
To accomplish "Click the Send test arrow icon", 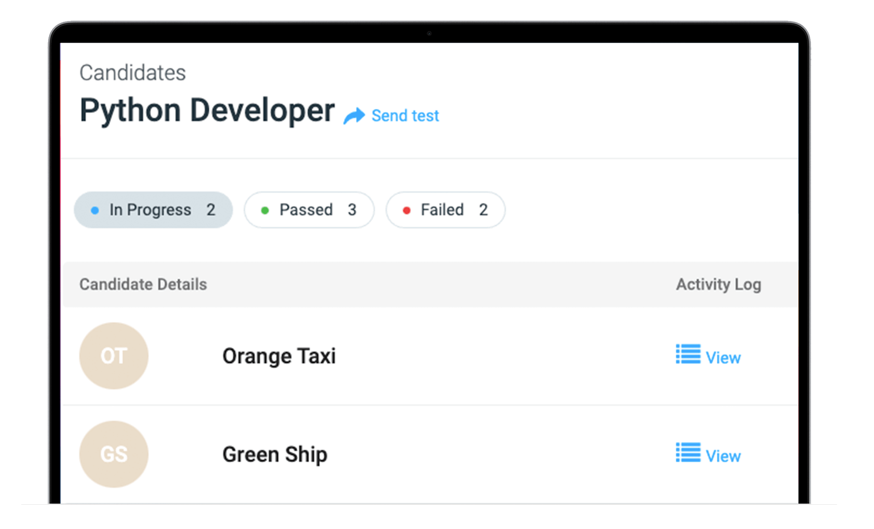I will (x=354, y=115).
